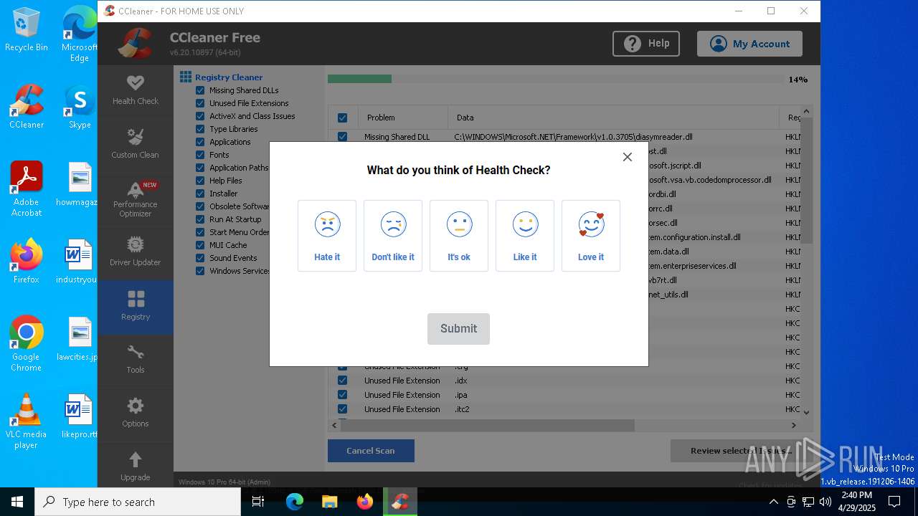Open Recycle Bin on desktop
This screenshot has width=918, height=516.
click(27, 30)
